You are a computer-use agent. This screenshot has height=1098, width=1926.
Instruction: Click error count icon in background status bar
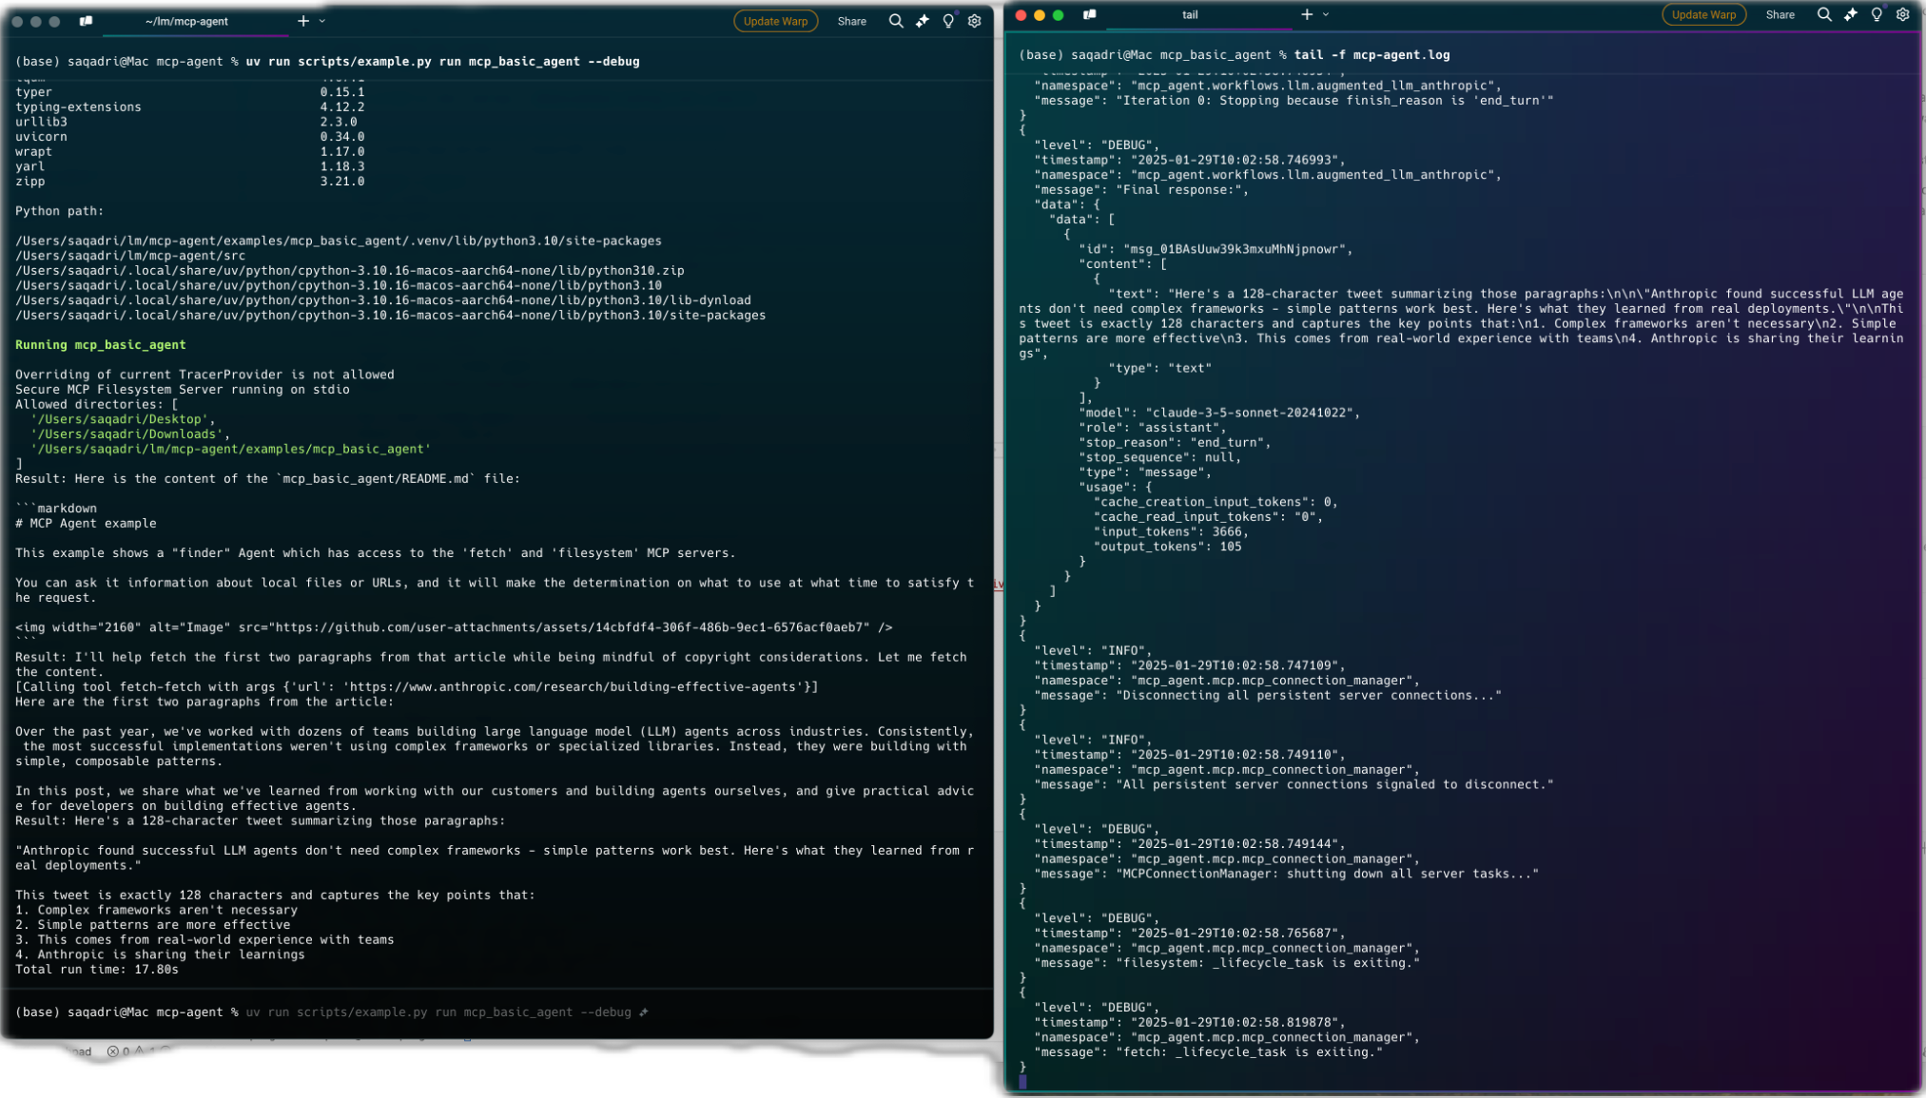click(113, 1051)
